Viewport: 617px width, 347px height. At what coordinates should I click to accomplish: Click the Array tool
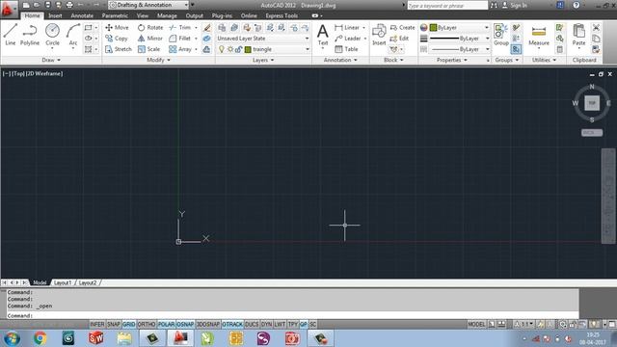click(180, 49)
